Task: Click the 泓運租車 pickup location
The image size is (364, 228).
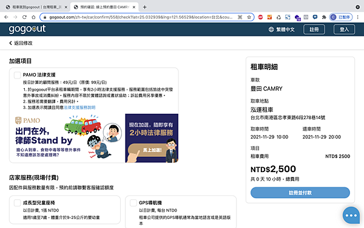Action: (262, 109)
